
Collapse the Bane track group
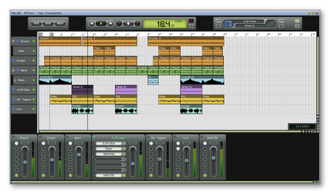pos(13,70)
